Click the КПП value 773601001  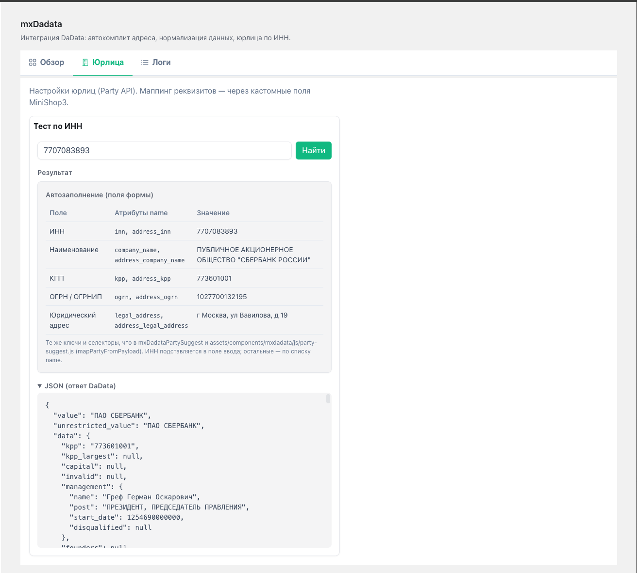(x=214, y=278)
